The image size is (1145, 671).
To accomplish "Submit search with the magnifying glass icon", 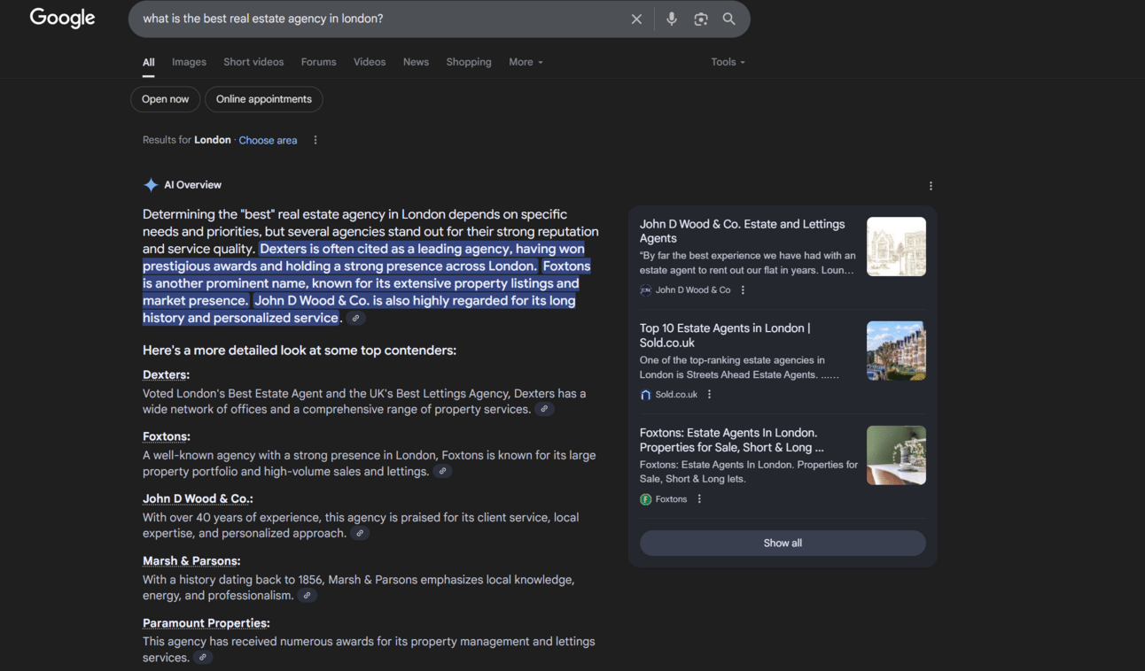I will (728, 19).
